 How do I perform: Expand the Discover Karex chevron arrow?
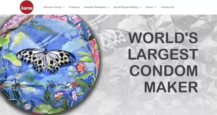[x=64, y=7]
